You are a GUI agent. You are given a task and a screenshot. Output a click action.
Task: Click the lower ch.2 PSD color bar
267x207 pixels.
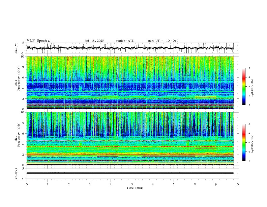244,142
